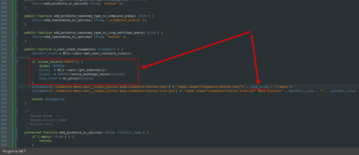Image resolution: width=359 pixels, height=155 pixels.
Task: Collapse the class_exists('WOOCS') if block
Action: click(15, 62)
